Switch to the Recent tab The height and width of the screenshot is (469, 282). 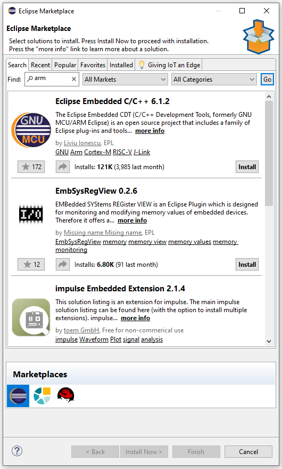pyautogui.click(x=40, y=65)
